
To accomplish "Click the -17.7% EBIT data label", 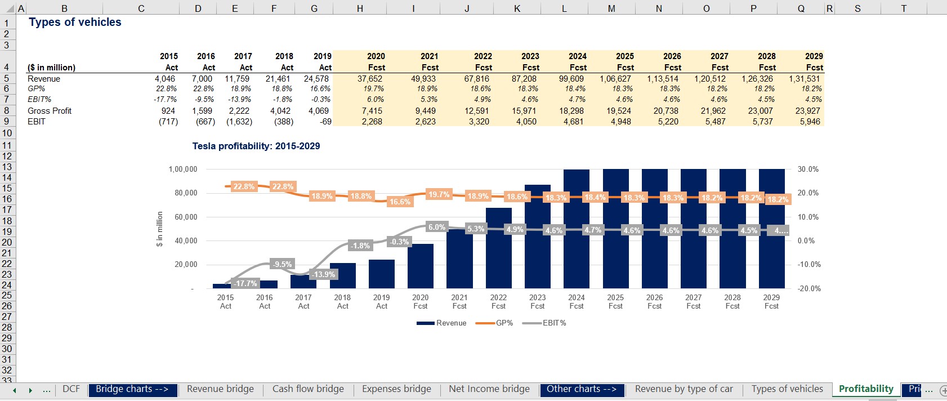I will pyautogui.click(x=245, y=283).
